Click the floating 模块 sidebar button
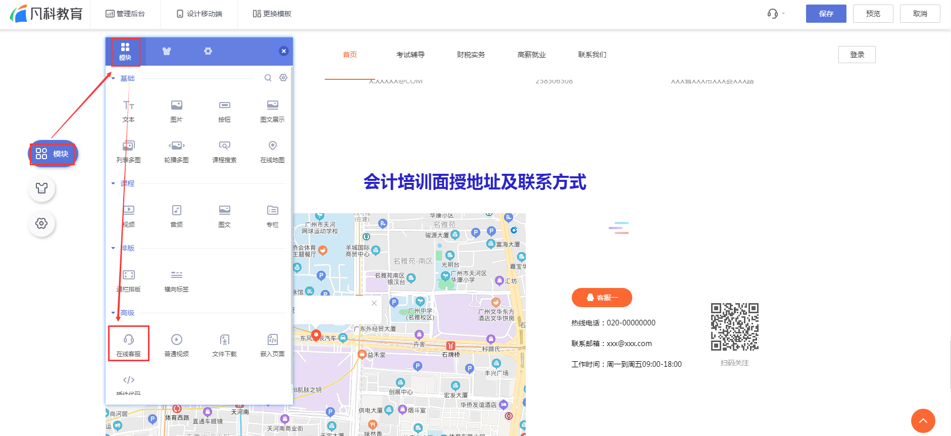951x436 pixels. click(53, 154)
